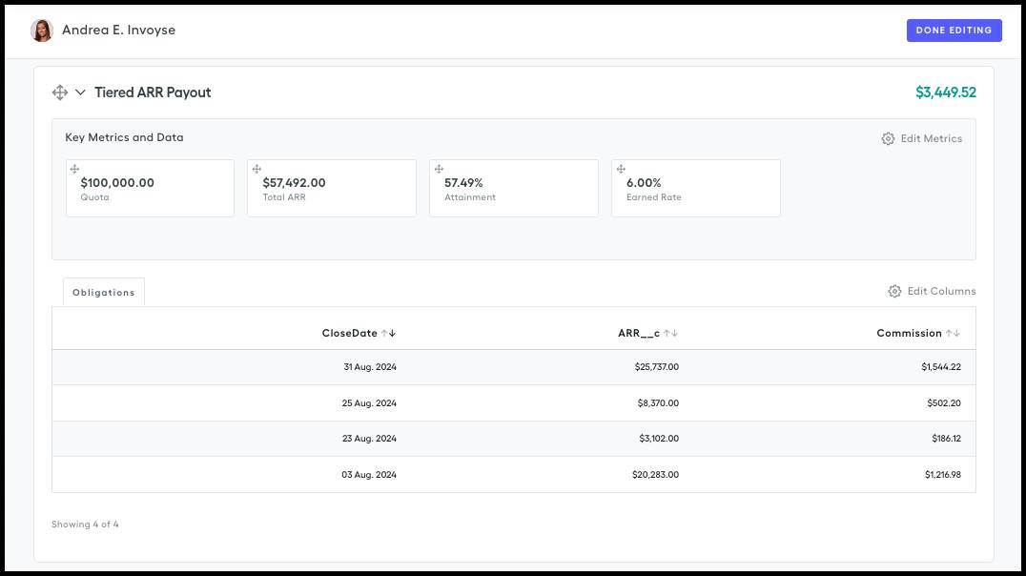The height and width of the screenshot is (576, 1026).
Task: Click the $186.12 commission cell
Action: coord(946,439)
